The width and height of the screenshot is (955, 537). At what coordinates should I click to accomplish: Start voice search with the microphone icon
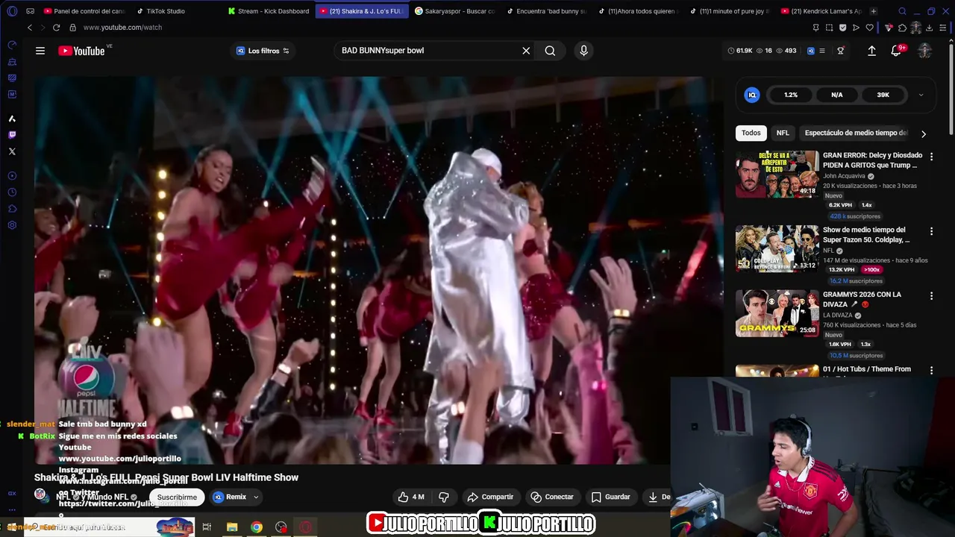coord(583,51)
